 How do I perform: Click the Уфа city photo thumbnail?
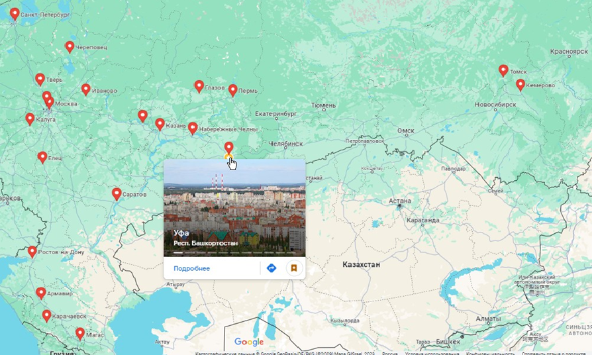pos(234,208)
